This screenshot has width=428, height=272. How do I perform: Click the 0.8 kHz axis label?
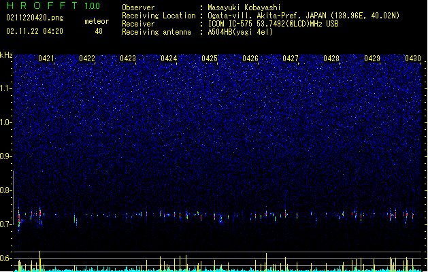point(5,190)
